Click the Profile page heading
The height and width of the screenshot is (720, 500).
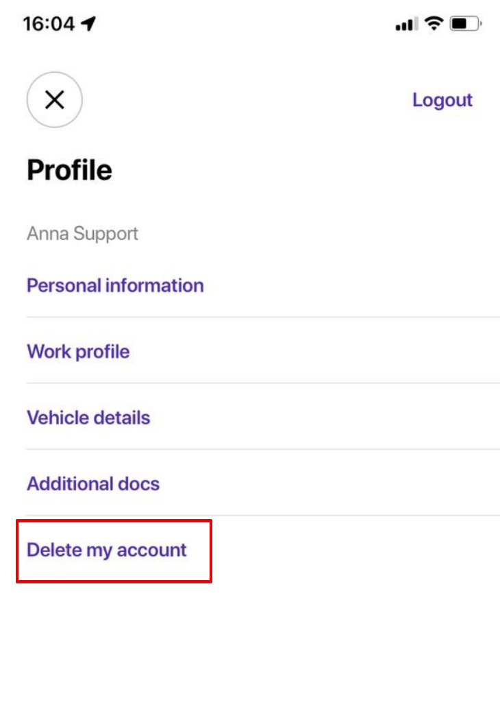click(x=69, y=170)
